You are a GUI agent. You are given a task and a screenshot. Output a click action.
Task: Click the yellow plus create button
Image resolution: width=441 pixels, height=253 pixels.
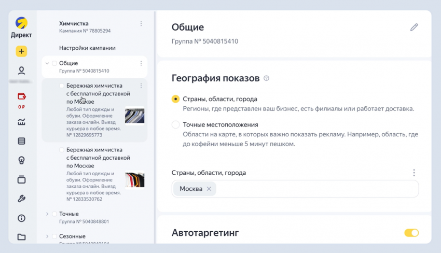pyautogui.click(x=21, y=51)
